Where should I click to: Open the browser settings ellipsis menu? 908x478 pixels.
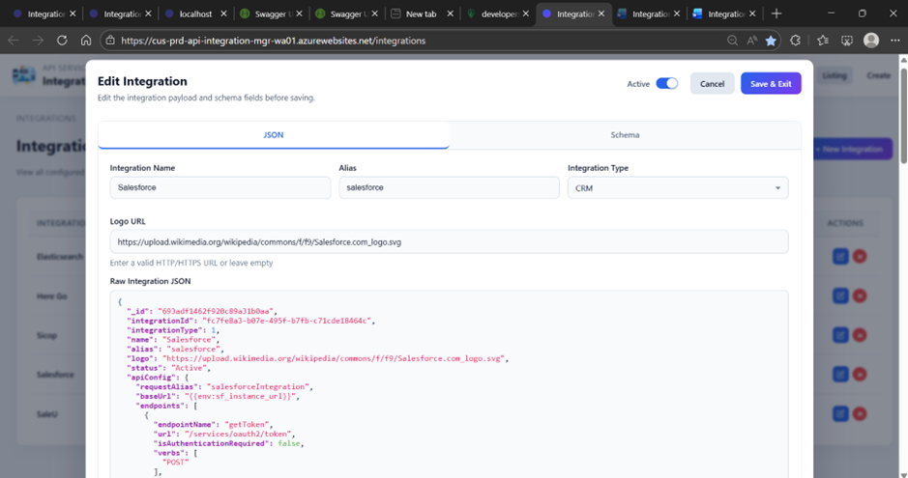coord(895,41)
